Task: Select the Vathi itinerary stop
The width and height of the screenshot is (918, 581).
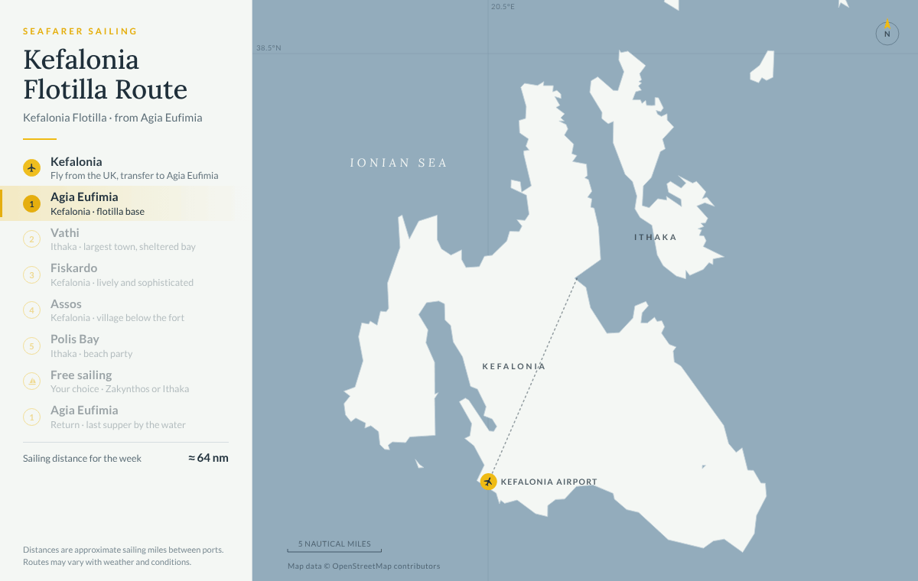Action: click(125, 239)
